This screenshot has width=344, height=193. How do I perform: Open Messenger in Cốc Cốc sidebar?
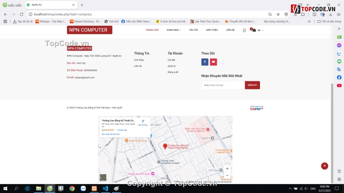339,45
